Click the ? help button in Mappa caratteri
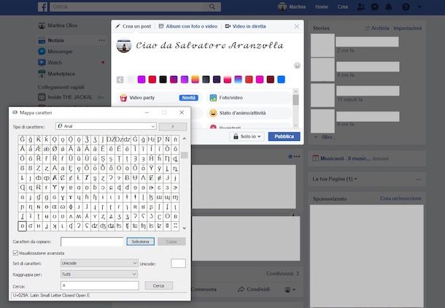445x308 pixels. tap(173, 126)
